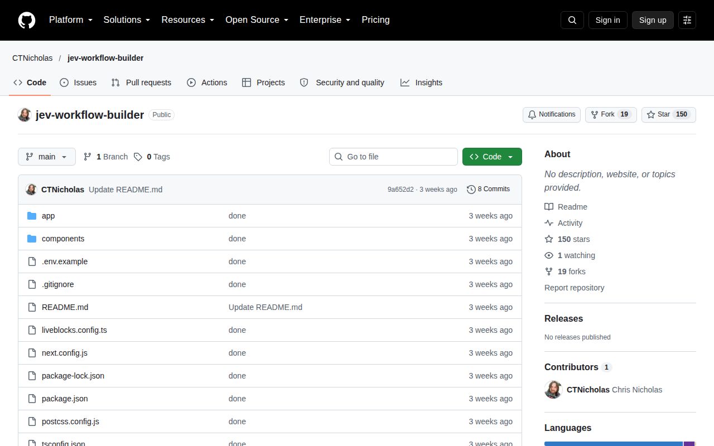The image size is (714, 446).
Task: Open 1 Branch link
Action: (x=105, y=157)
